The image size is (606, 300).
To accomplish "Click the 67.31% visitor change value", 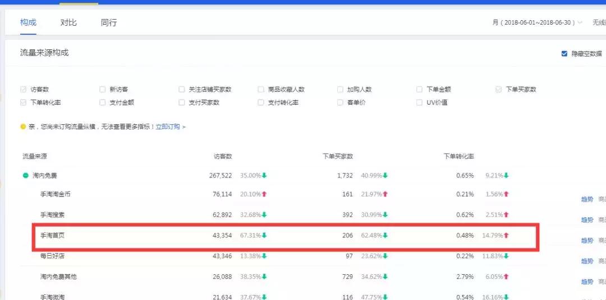I will pyautogui.click(x=251, y=235).
